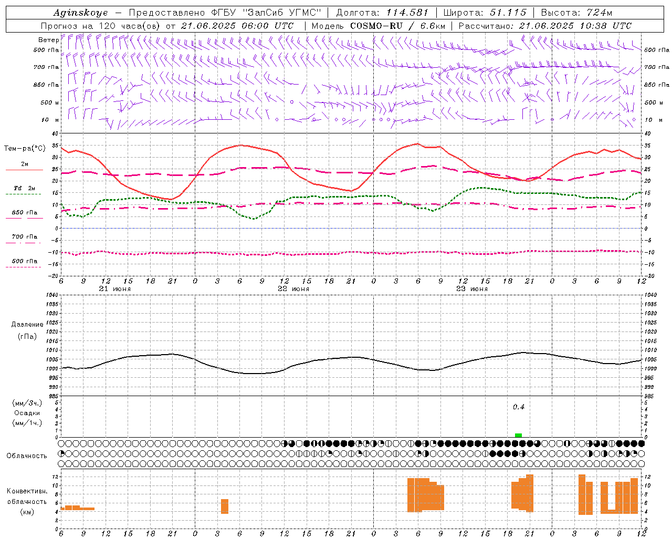Click the "21 июня" date label
This screenshot has width=672, height=538.
[114, 289]
